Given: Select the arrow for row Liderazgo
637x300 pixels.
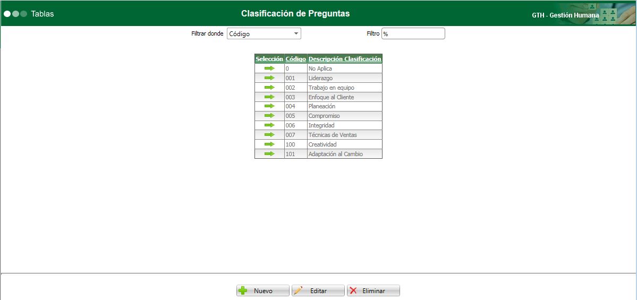Looking at the screenshot, I should tap(269, 78).
